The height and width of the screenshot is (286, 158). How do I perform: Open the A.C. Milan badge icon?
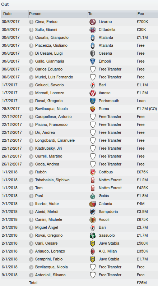[x=93, y=251]
